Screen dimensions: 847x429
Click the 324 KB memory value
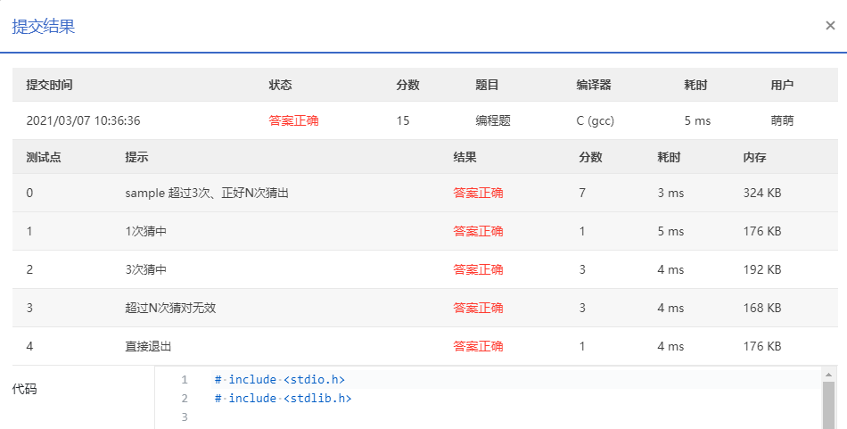click(x=762, y=193)
